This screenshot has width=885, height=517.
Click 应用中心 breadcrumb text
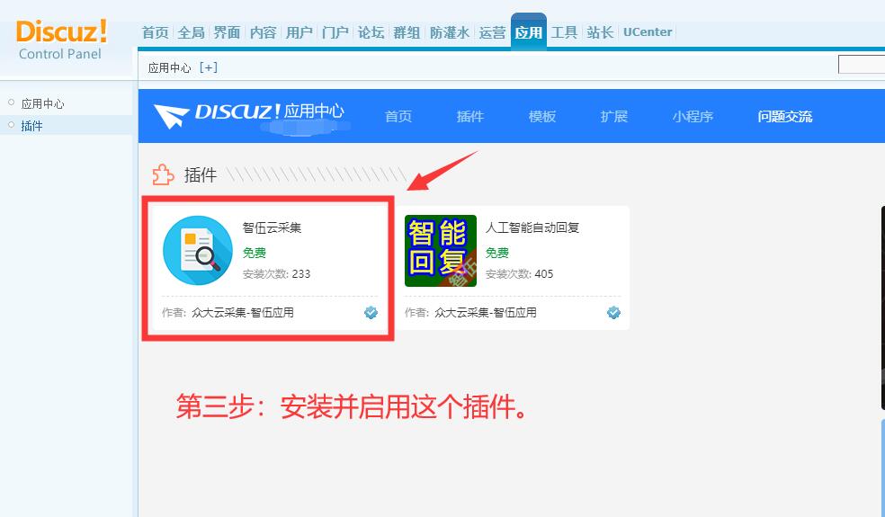[x=169, y=67]
